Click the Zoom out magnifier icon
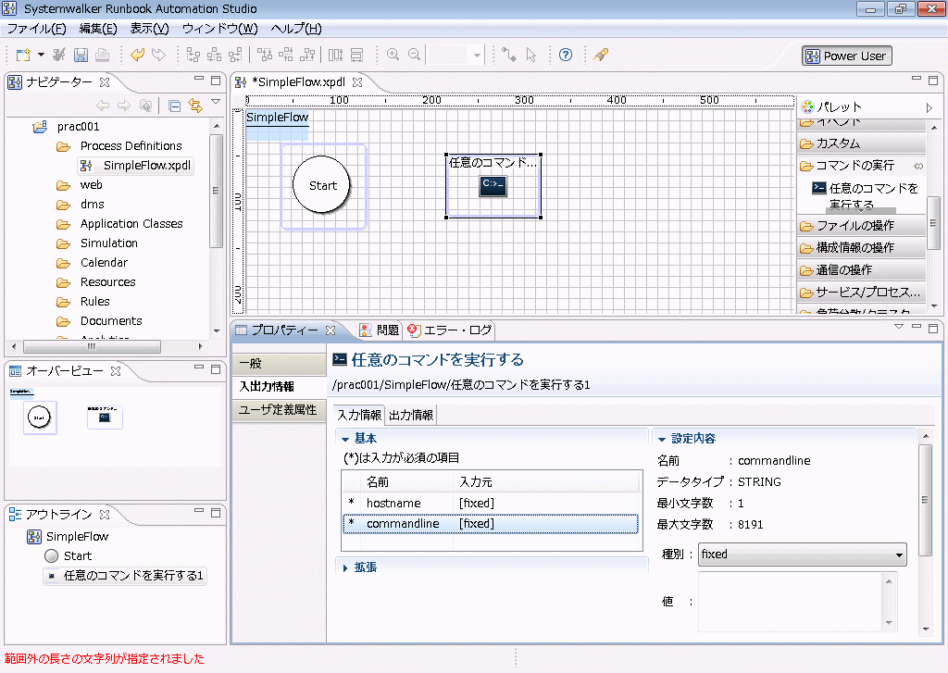The image size is (948, 673). tap(414, 55)
